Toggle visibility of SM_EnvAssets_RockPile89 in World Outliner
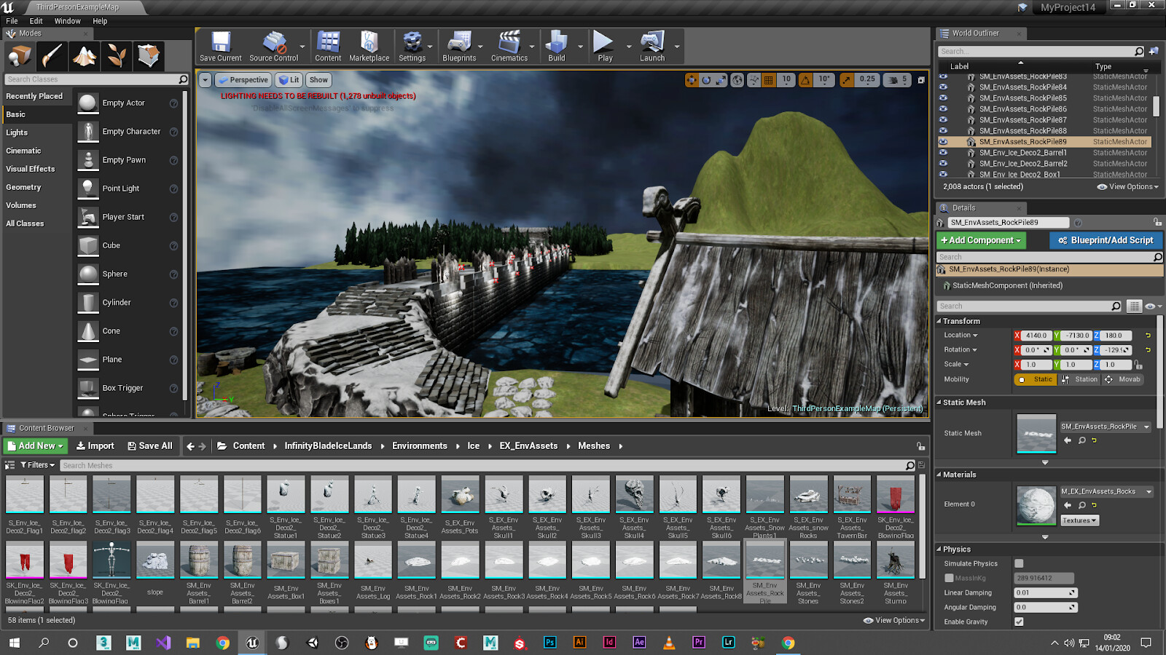 (x=943, y=142)
